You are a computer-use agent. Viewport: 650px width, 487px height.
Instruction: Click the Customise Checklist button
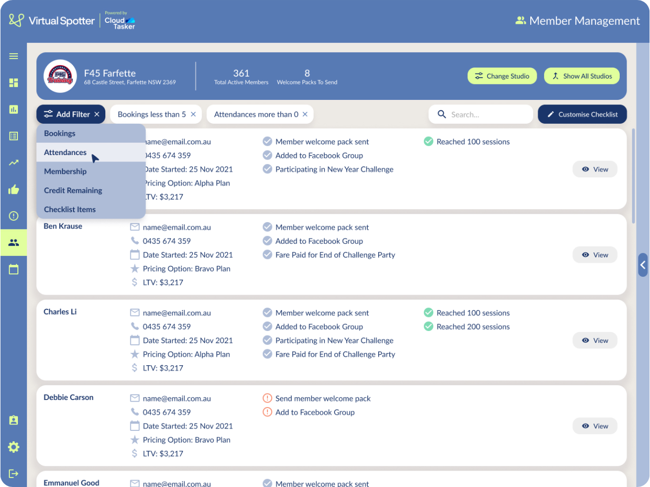point(582,114)
